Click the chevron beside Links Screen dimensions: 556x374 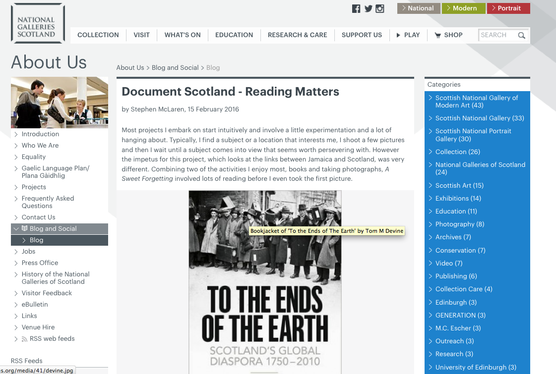(x=16, y=316)
